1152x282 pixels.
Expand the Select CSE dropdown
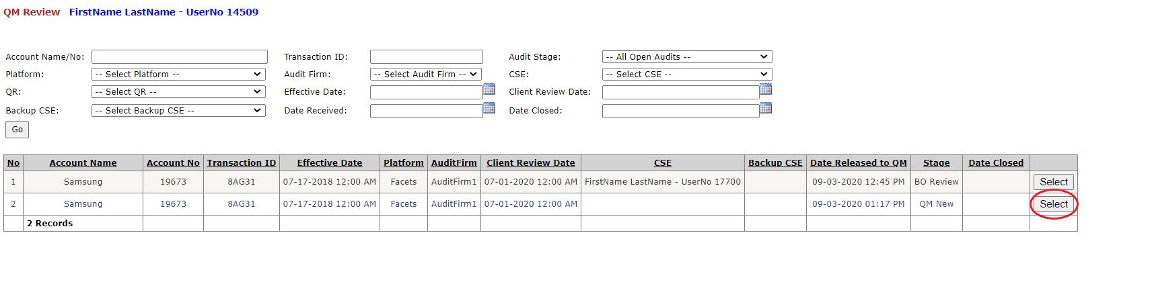point(687,75)
